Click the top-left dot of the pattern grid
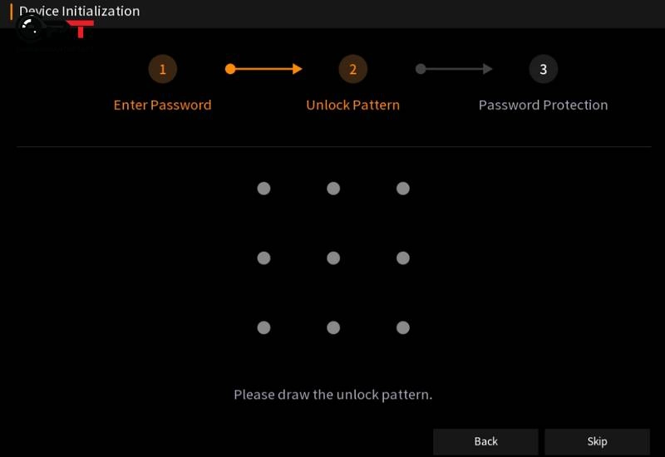The height and width of the screenshot is (457, 665). pyautogui.click(x=264, y=189)
